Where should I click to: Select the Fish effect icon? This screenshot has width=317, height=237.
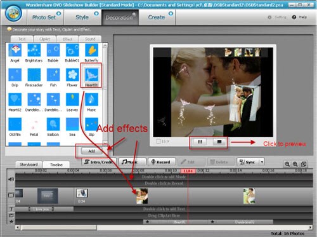(53, 75)
